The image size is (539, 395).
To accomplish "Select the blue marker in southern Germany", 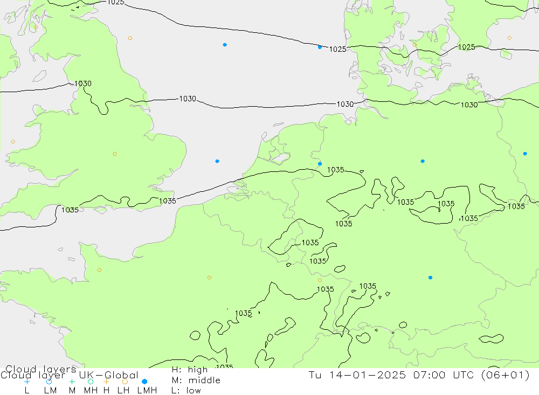I will [430, 278].
